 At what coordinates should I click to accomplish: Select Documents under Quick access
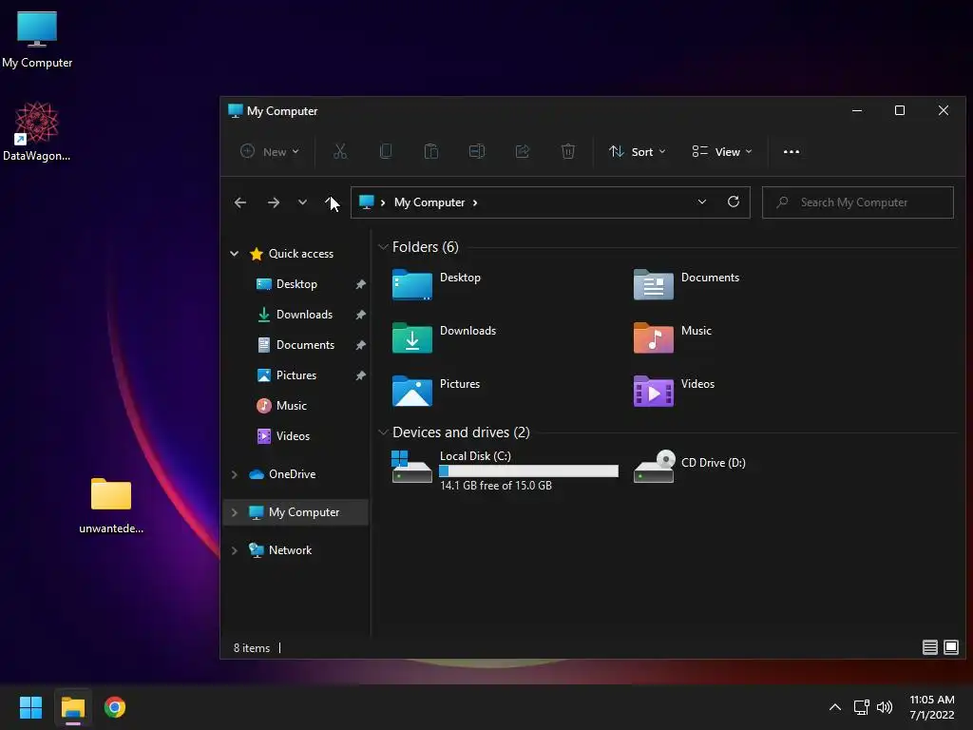pos(305,344)
